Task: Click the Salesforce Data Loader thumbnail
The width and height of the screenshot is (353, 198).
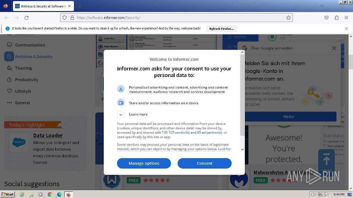Action: pos(19,142)
